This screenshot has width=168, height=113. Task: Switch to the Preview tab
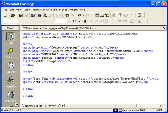coord(52,106)
